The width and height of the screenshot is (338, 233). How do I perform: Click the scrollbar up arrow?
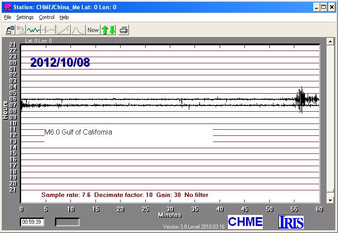pyautogui.click(x=330, y=41)
